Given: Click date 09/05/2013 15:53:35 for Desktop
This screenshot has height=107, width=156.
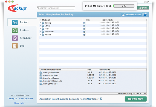Looking at the screenshot, I should coord(110,22).
